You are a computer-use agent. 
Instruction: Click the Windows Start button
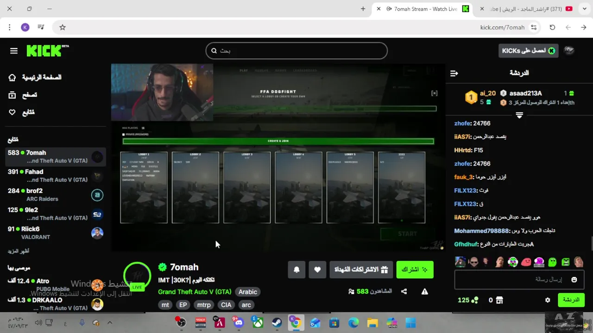click(x=410, y=322)
